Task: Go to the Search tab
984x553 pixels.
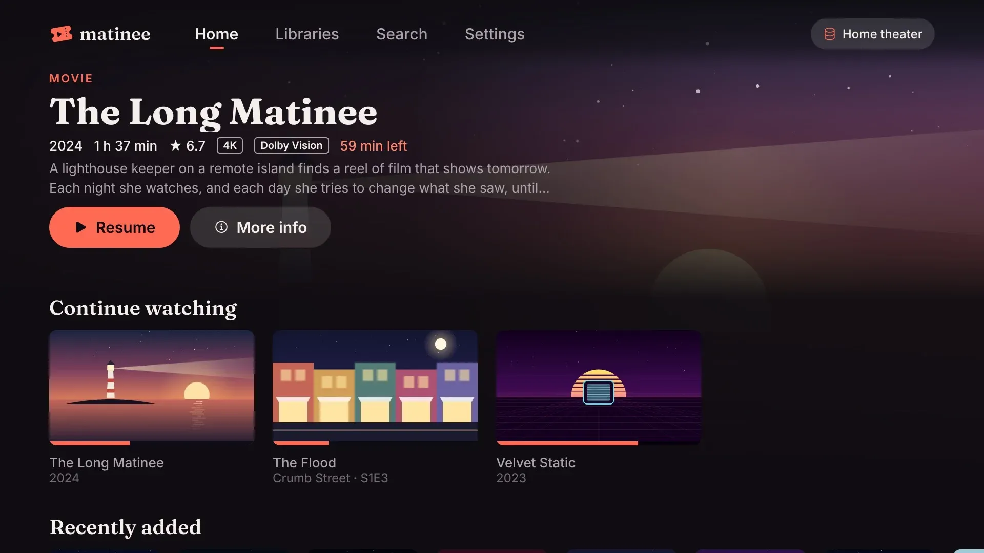Action: tap(402, 34)
